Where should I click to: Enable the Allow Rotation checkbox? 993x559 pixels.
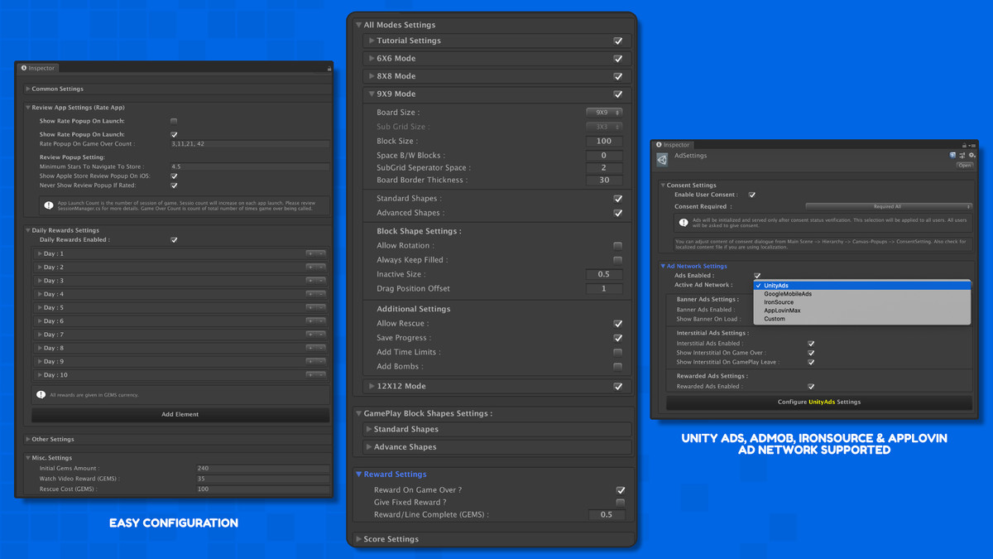click(618, 246)
